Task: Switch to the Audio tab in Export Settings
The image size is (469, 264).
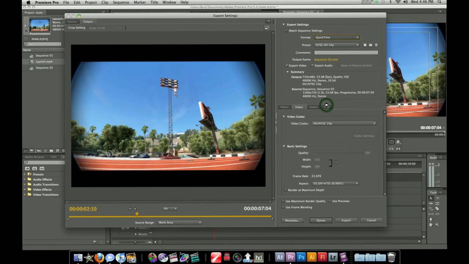Action: click(313, 107)
